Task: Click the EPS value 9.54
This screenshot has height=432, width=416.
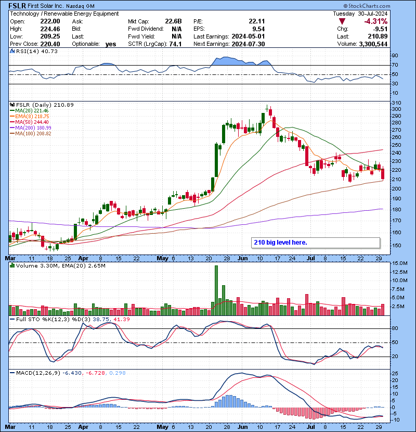Action: pyautogui.click(x=258, y=29)
